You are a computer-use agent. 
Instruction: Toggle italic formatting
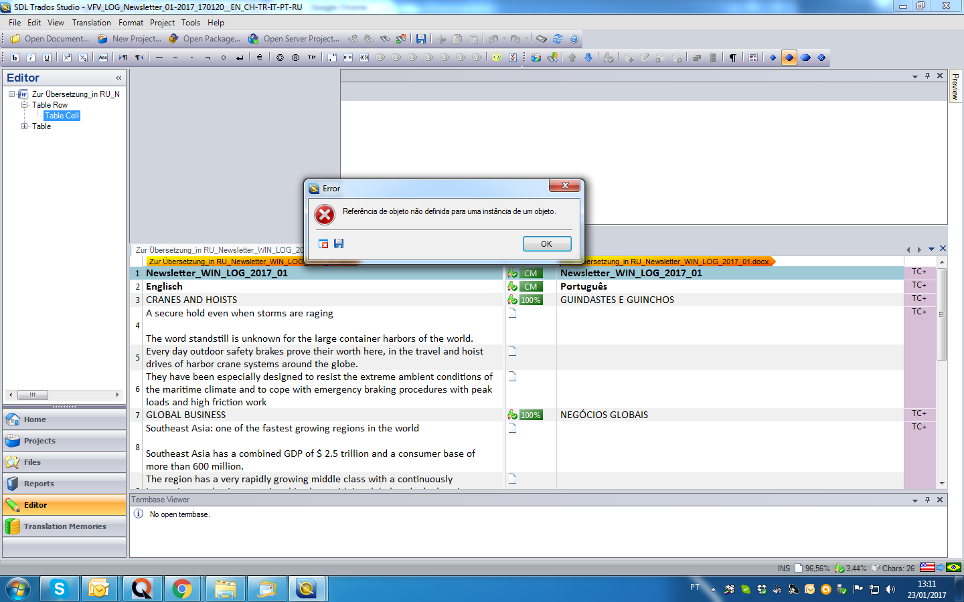click(31, 58)
